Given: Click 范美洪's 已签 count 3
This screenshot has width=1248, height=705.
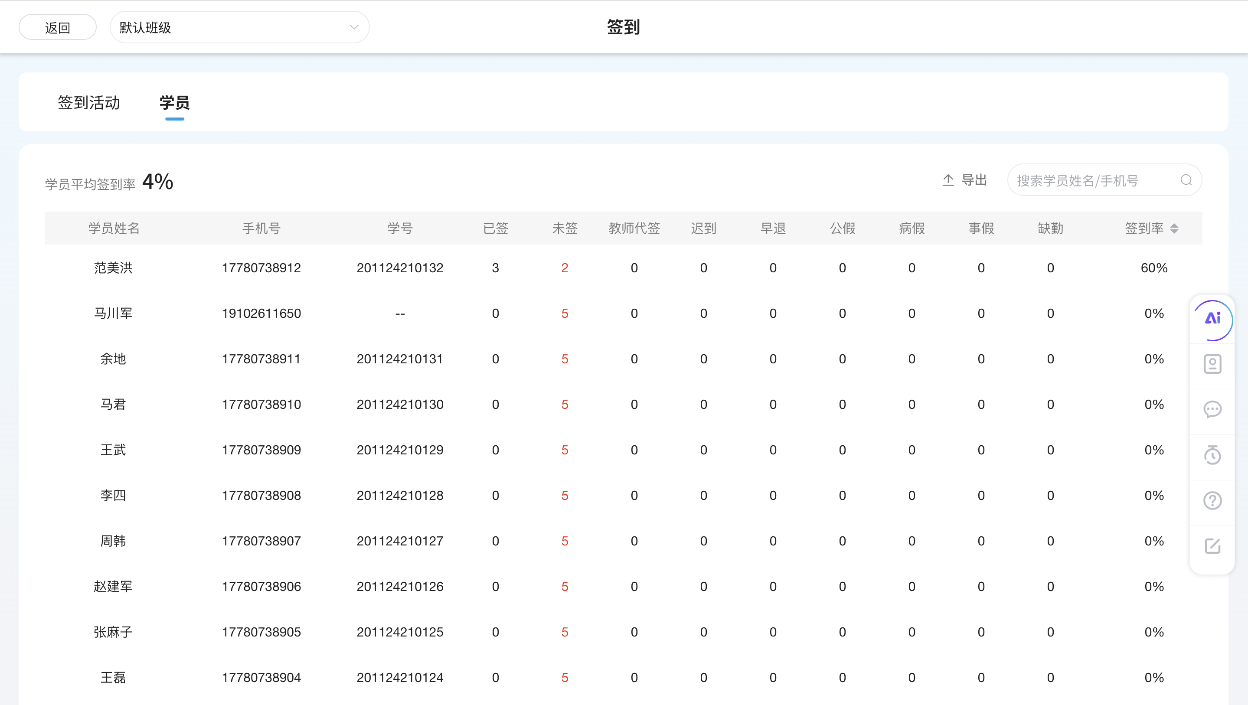Looking at the screenshot, I should pyautogui.click(x=496, y=268).
